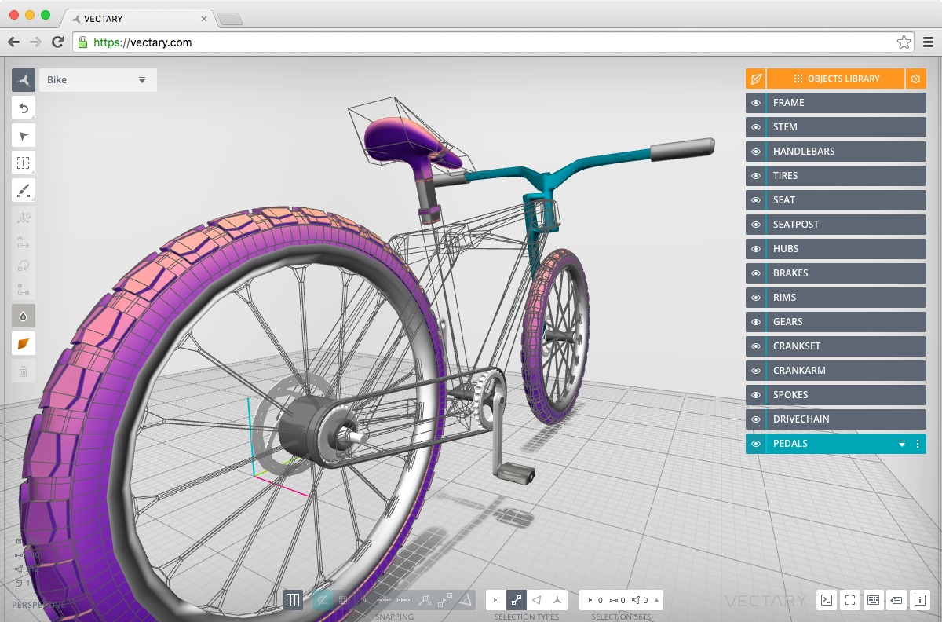The image size is (942, 622).
Task: Toggle visibility of the TIRES object
Action: (756, 176)
